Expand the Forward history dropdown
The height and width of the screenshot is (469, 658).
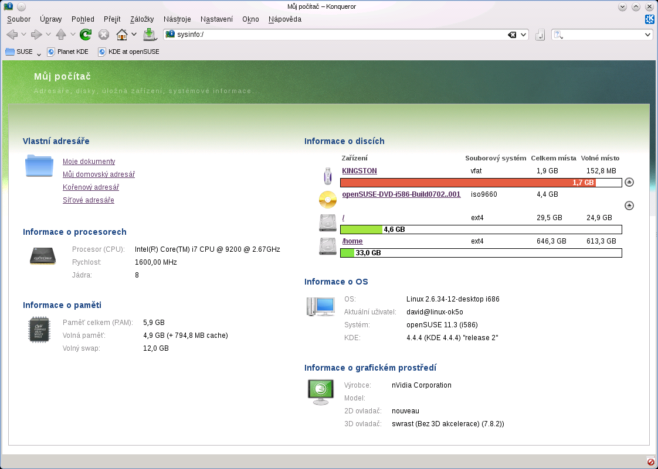pyautogui.click(x=48, y=35)
